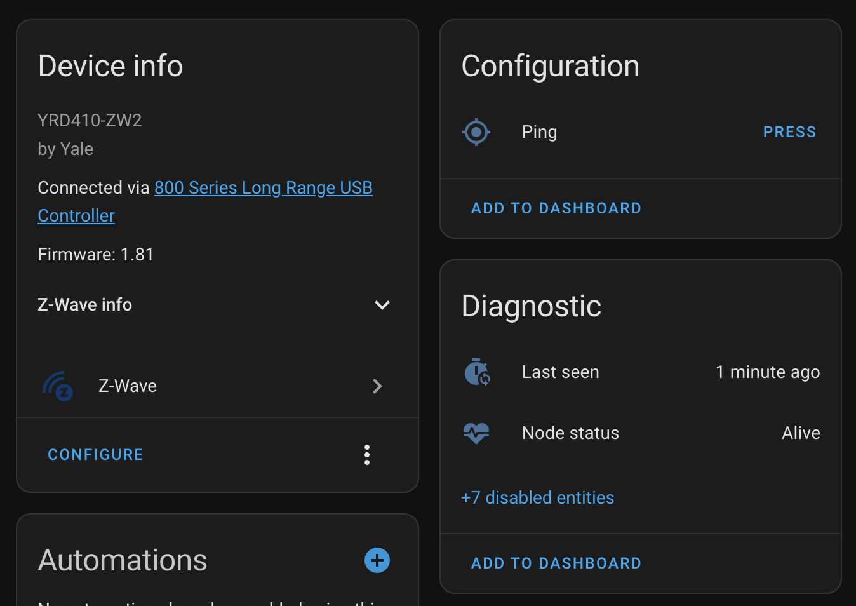
Task: Click the Last seen clock icon
Action: (477, 372)
